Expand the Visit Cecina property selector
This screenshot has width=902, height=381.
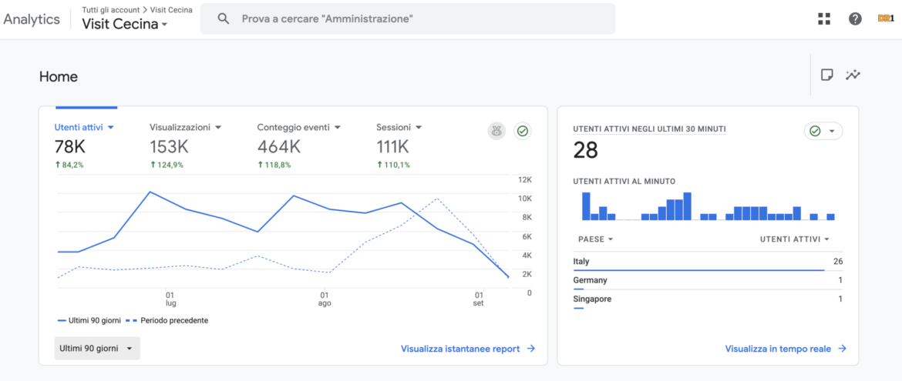coord(125,25)
